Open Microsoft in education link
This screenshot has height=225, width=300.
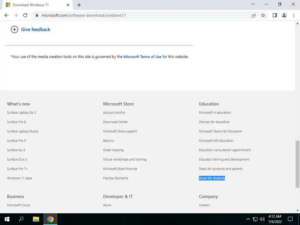click(215, 112)
